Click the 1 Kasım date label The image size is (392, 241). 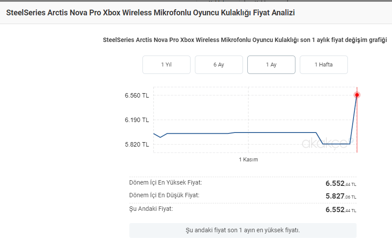pos(248,160)
